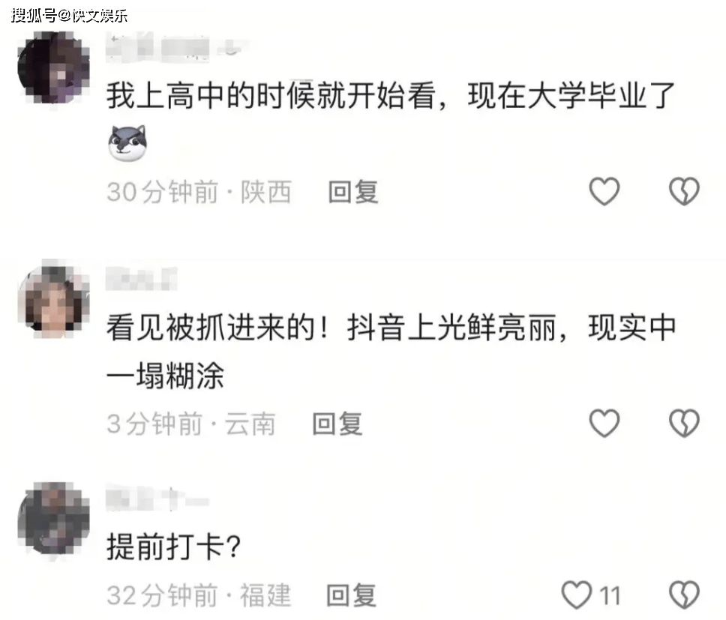726x620 pixels.
Task: Open the second commenter's avatar
Action: pos(54,299)
